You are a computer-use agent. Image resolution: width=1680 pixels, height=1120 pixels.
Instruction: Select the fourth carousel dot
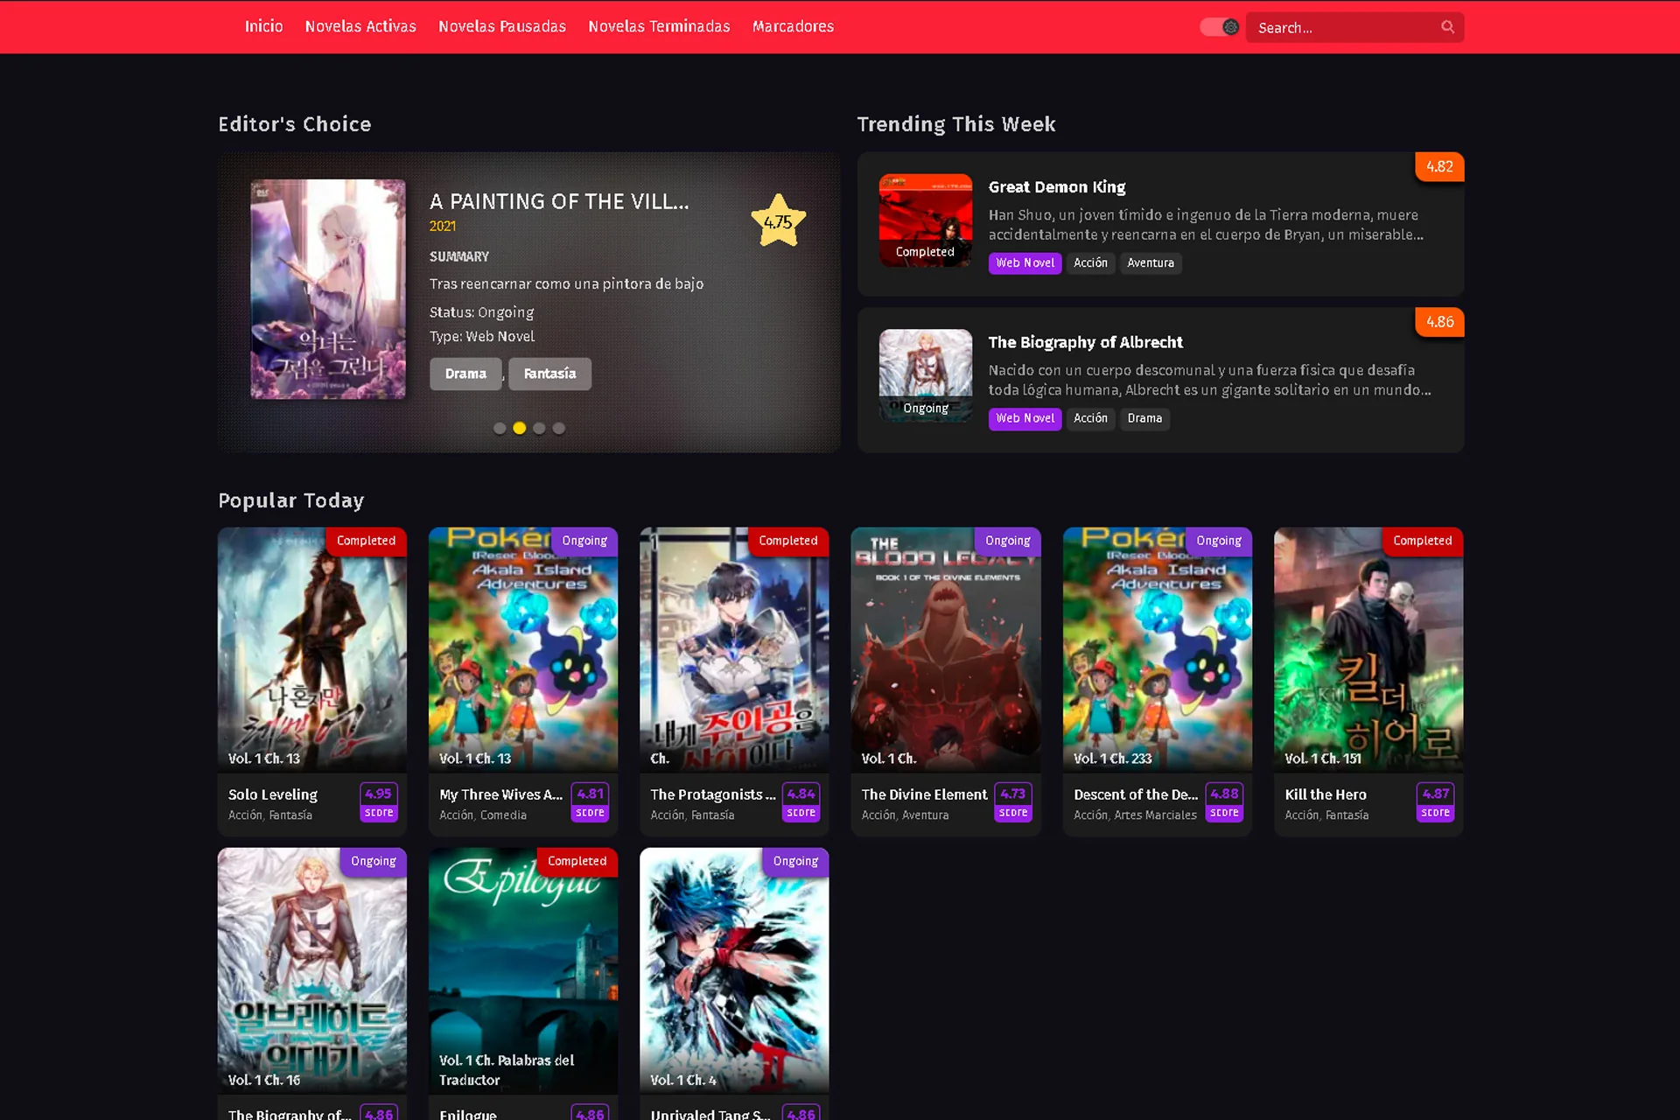click(559, 428)
